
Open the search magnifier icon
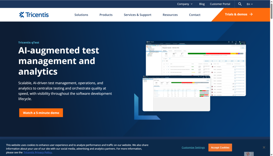(x=240, y=4)
